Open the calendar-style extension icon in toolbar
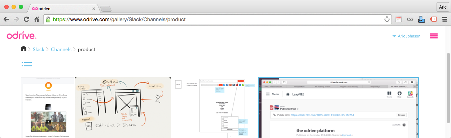 [x=399, y=19]
